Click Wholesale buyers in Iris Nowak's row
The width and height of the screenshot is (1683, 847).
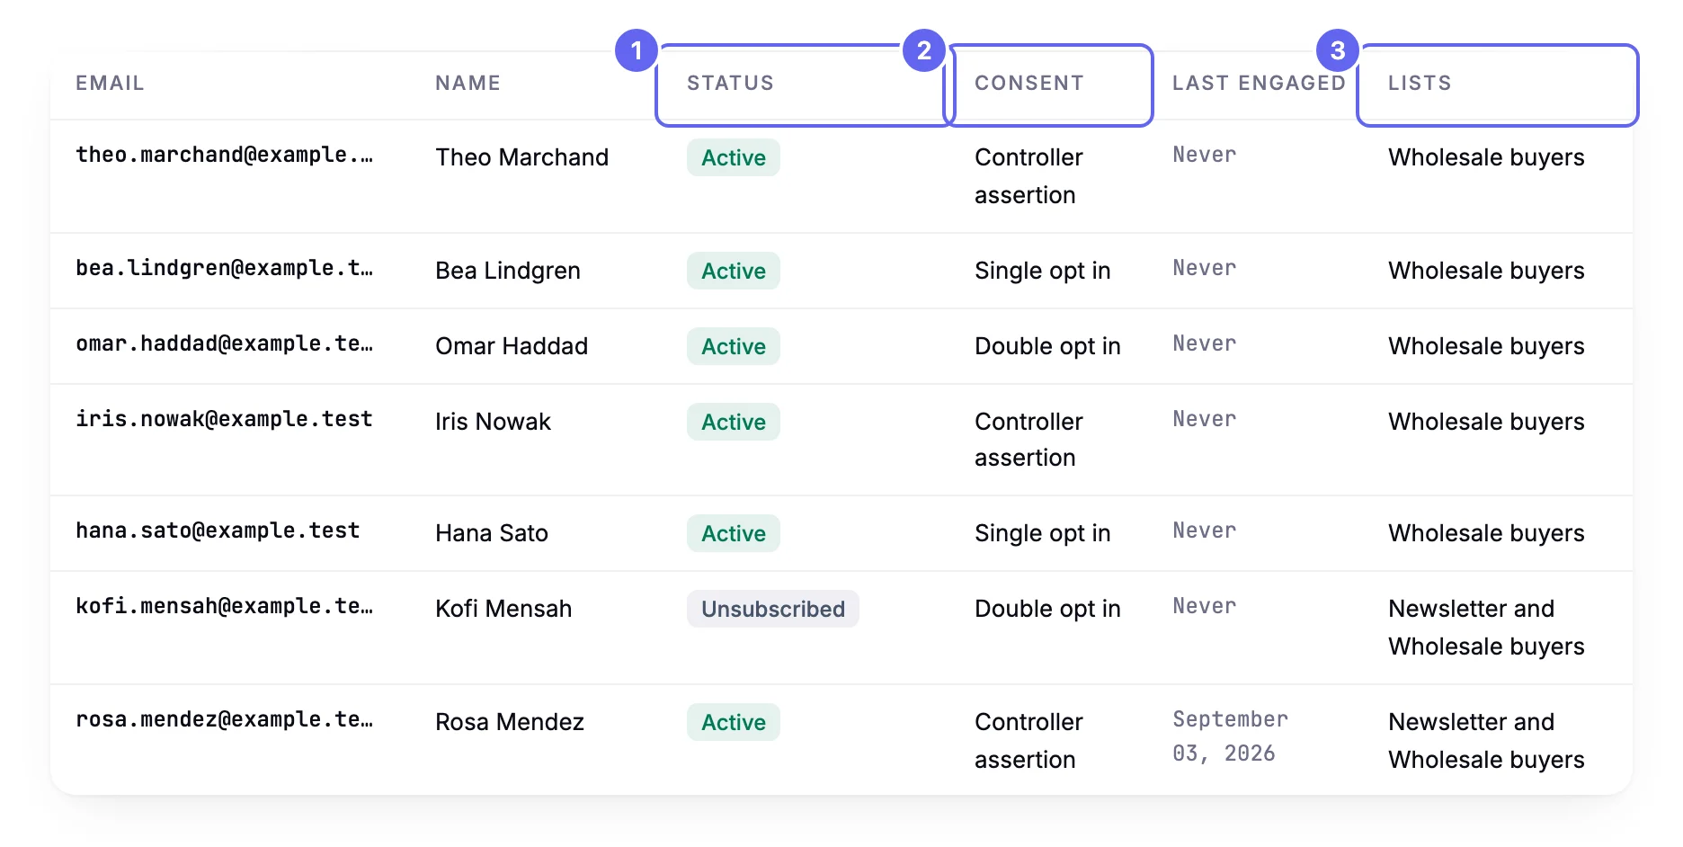pos(1486,422)
